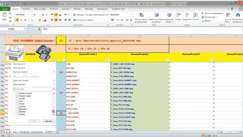Click the top vertical align icon
Screen dimensions: 243x137
click(52, 14)
